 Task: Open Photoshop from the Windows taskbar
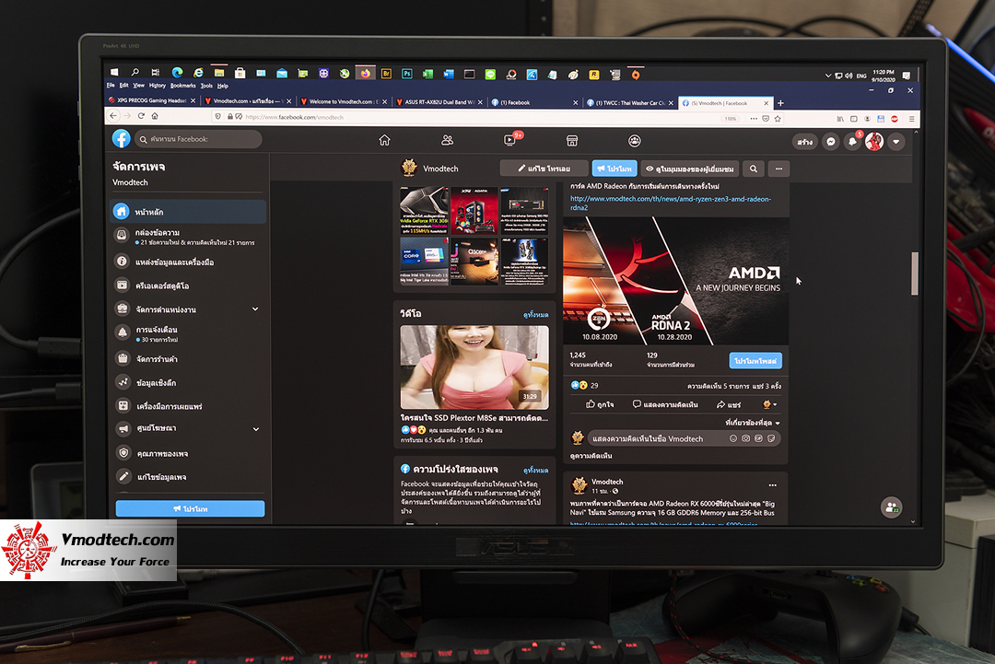(407, 74)
